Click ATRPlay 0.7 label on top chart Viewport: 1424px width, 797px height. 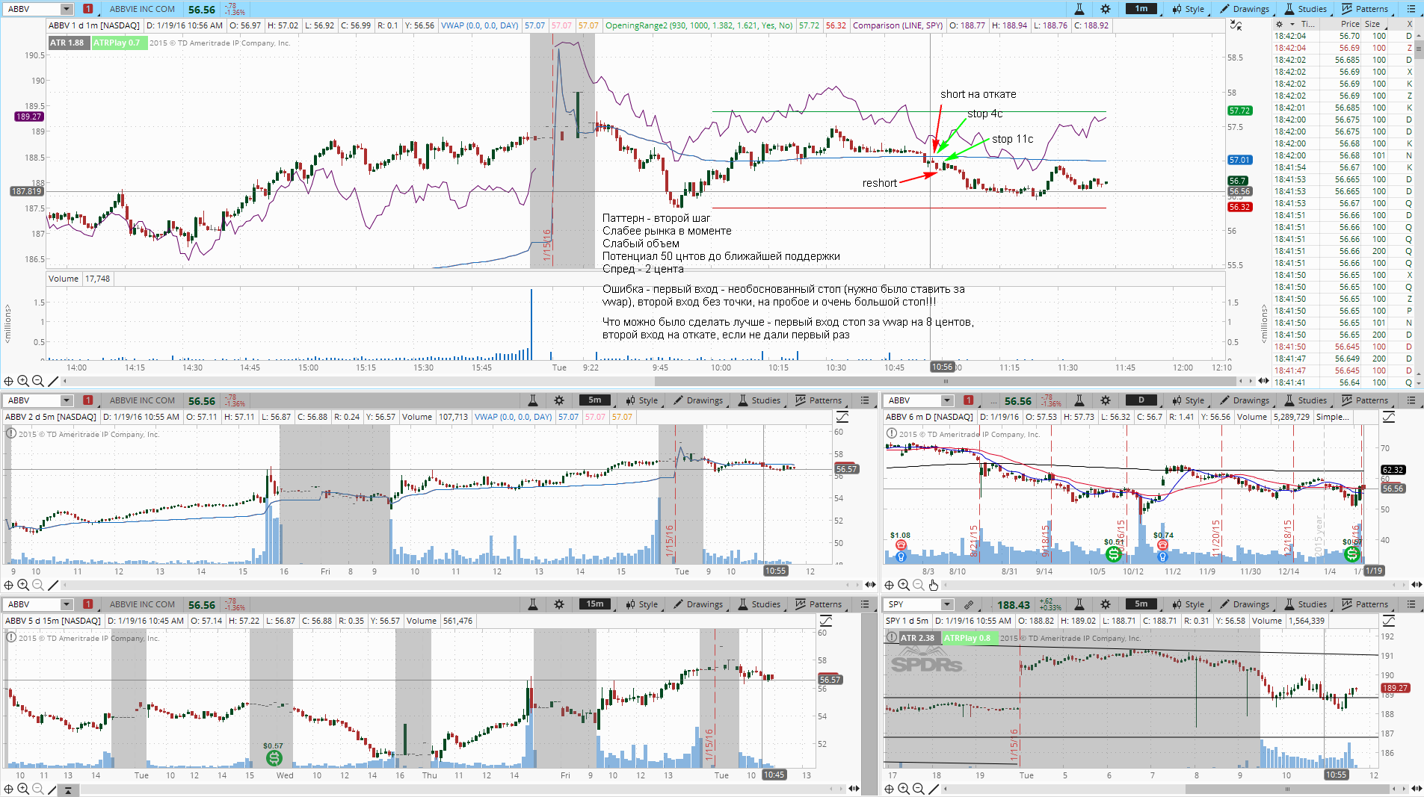(x=120, y=43)
